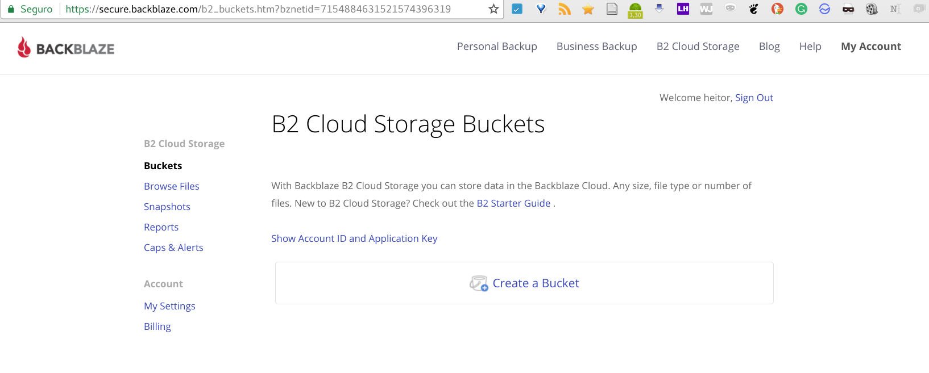Viewport: 929px width, 373px height.
Task: Click the gray mask face extension
Action: click(x=730, y=9)
